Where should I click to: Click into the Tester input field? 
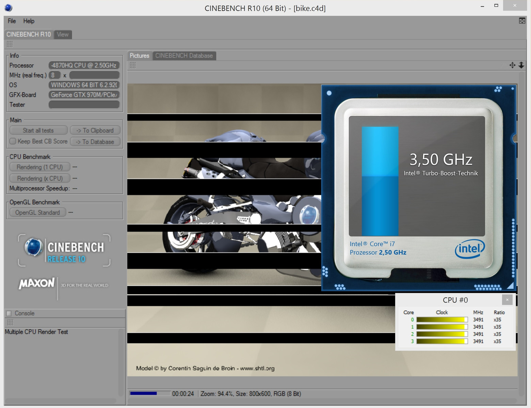pyautogui.click(x=84, y=105)
